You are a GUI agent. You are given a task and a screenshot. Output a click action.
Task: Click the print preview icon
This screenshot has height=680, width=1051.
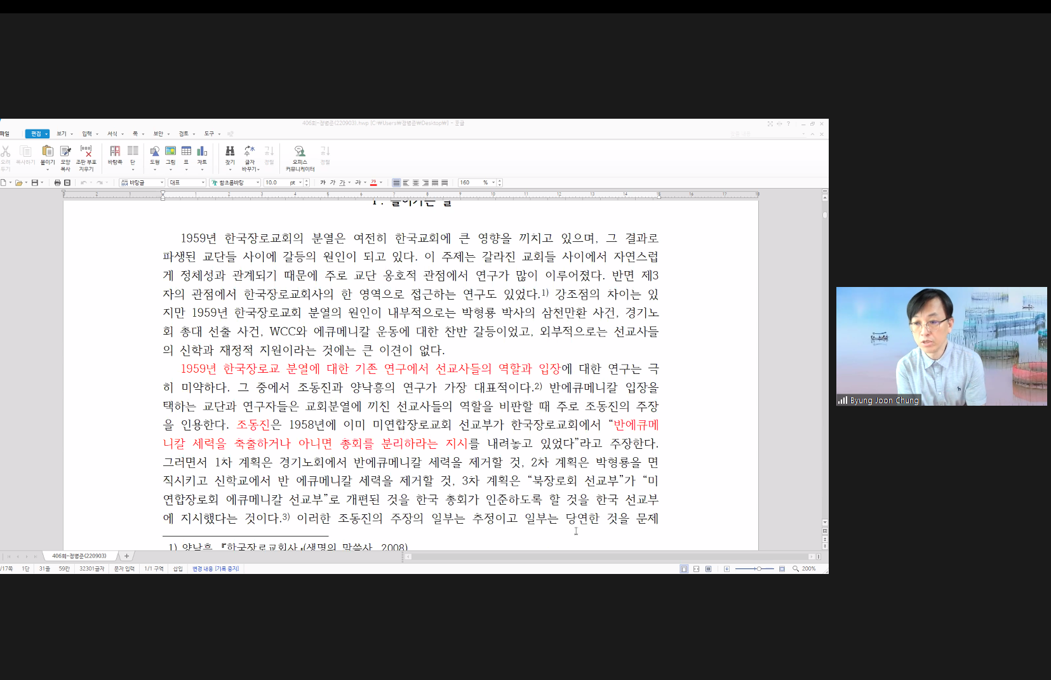point(67,183)
